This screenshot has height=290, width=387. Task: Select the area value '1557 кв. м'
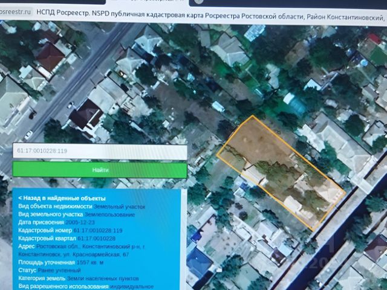click(90, 262)
